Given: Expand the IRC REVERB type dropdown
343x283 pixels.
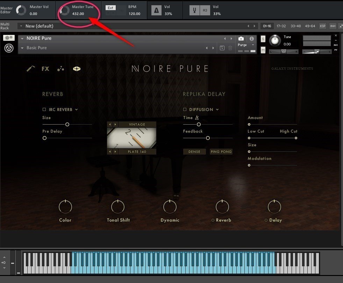Looking at the screenshot, I should click(76, 109).
